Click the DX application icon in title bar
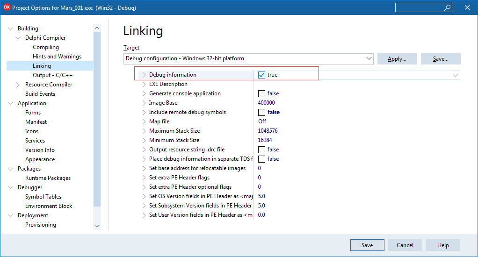The image size is (478, 257). [7, 7]
